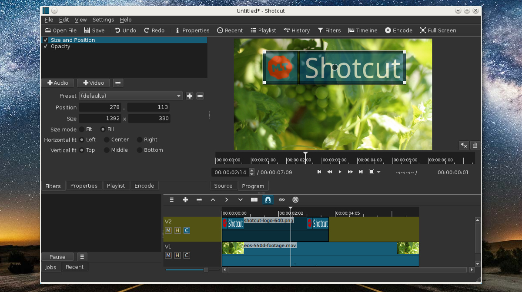Select the Split playhead icon in timeline toolbar
The image size is (522, 292).
[254, 200]
